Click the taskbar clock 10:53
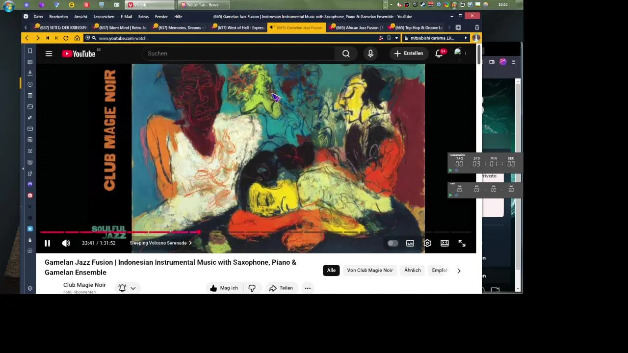Image resolution: width=628 pixels, height=353 pixels. point(503,5)
